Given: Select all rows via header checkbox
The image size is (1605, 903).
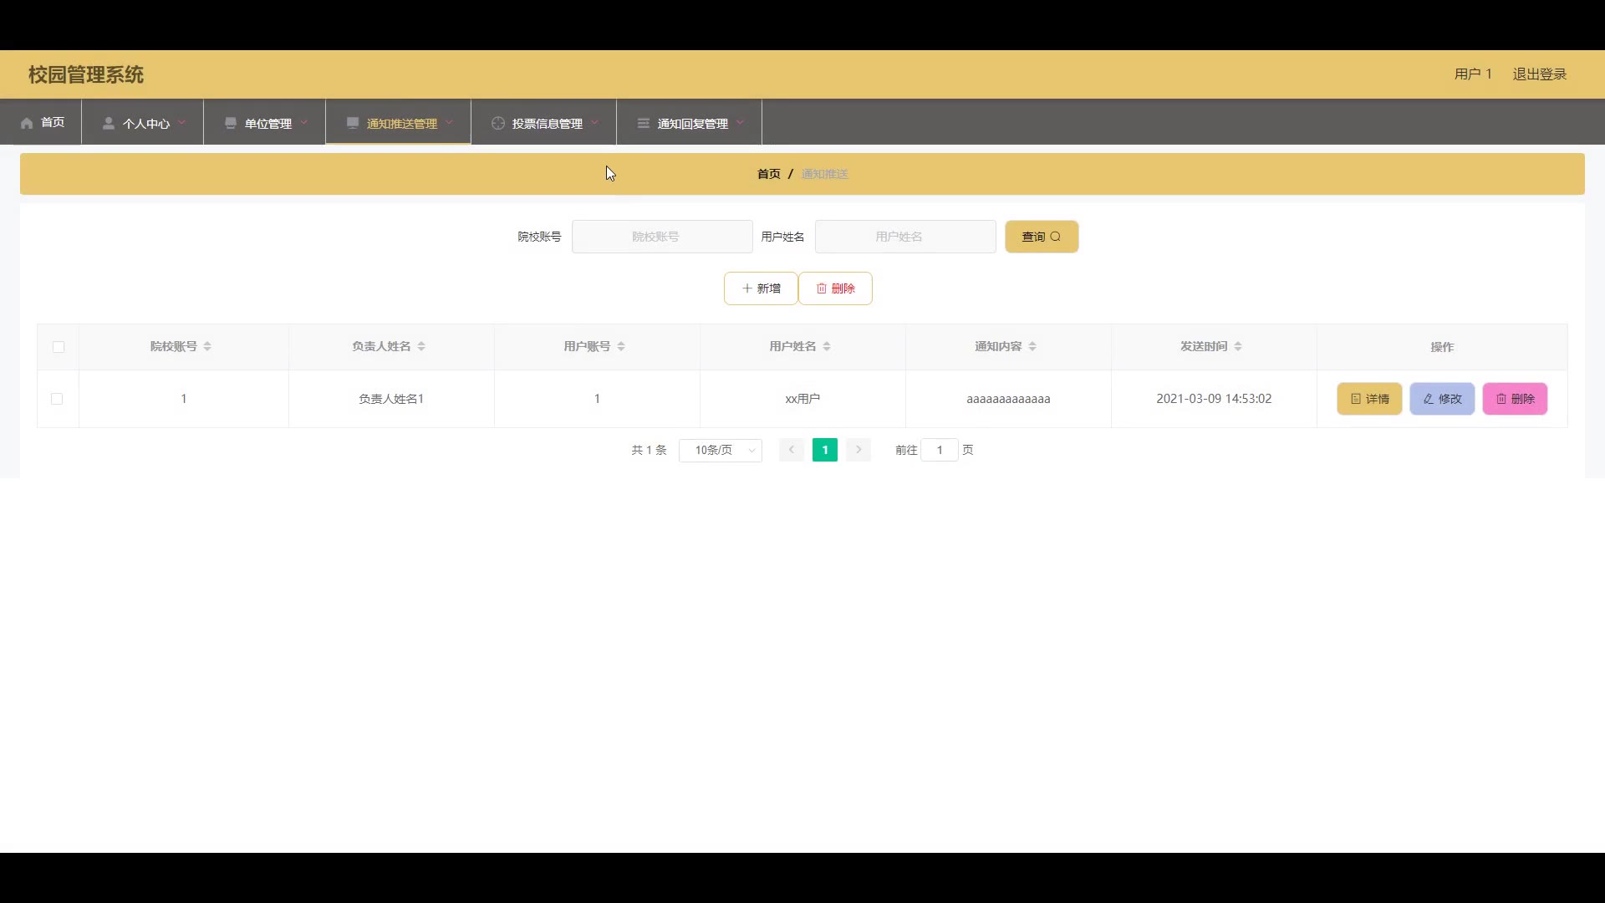Looking at the screenshot, I should (x=59, y=347).
